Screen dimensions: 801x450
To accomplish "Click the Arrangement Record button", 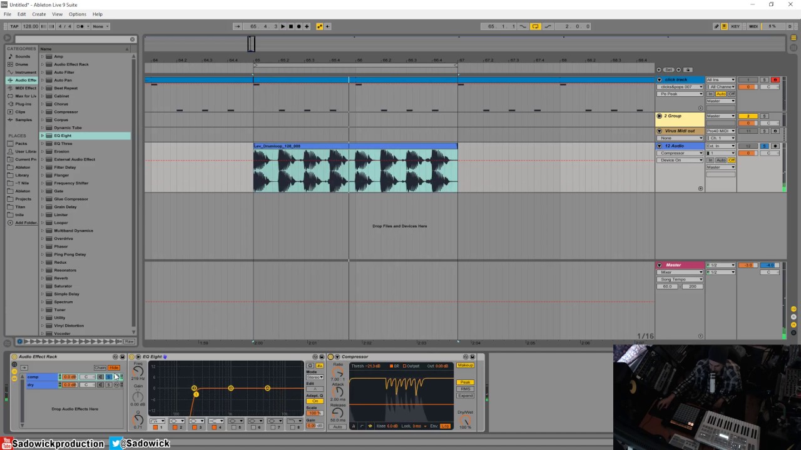I will pos(298,26).
